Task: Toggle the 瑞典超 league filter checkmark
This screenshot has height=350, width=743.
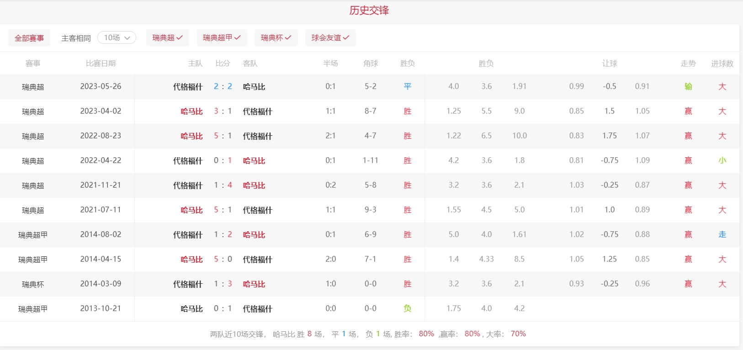Action: coord(167,38)
